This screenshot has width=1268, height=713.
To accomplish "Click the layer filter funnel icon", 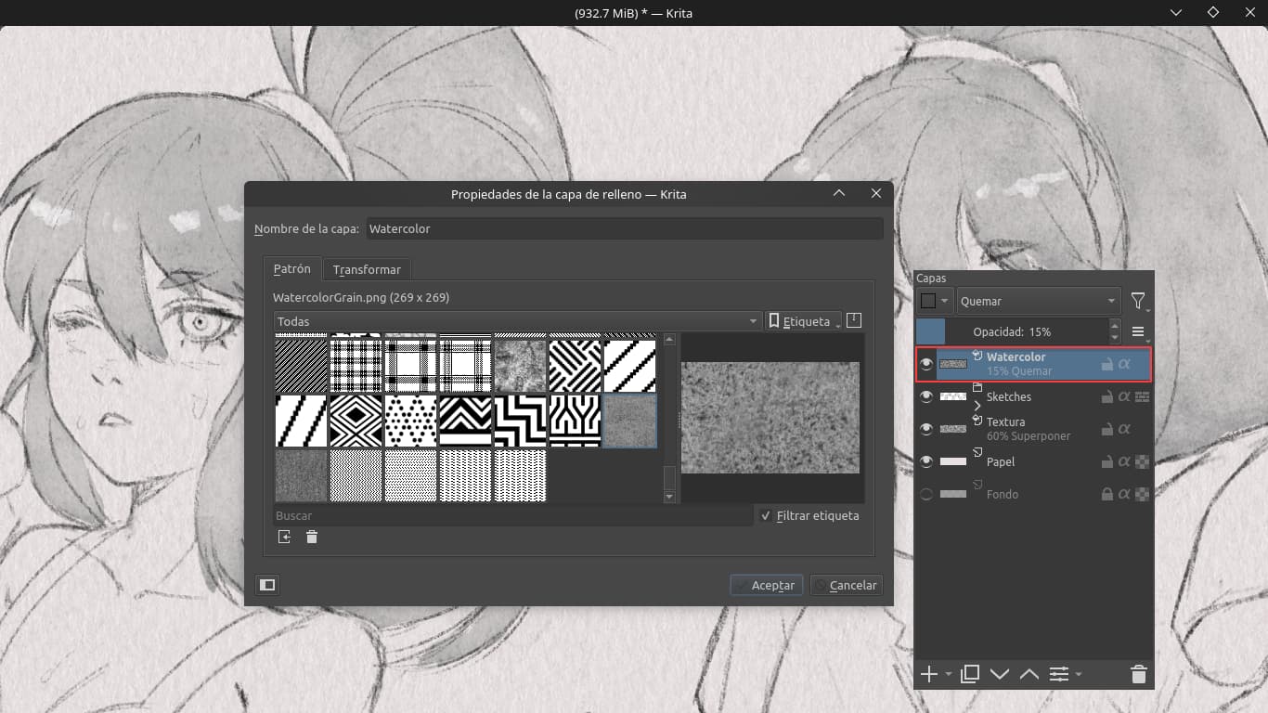I will click(1138, 301).
